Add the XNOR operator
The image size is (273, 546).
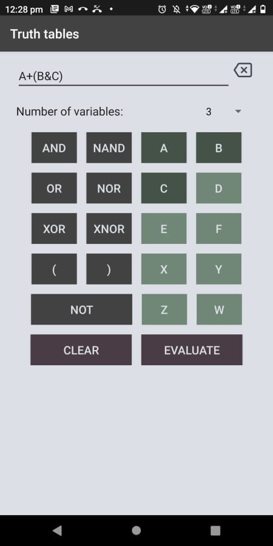click(x=109, y=229)
